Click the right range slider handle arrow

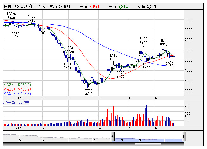[184, 136]
